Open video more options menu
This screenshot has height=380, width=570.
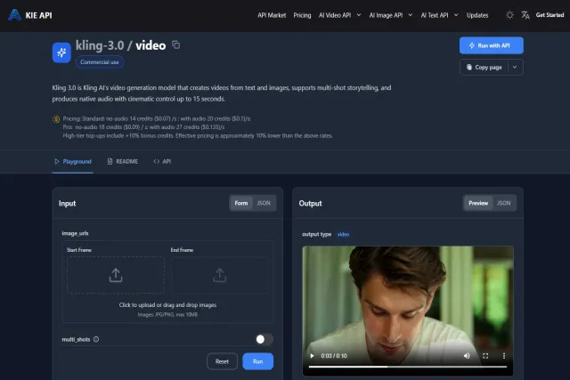[504, 356]
